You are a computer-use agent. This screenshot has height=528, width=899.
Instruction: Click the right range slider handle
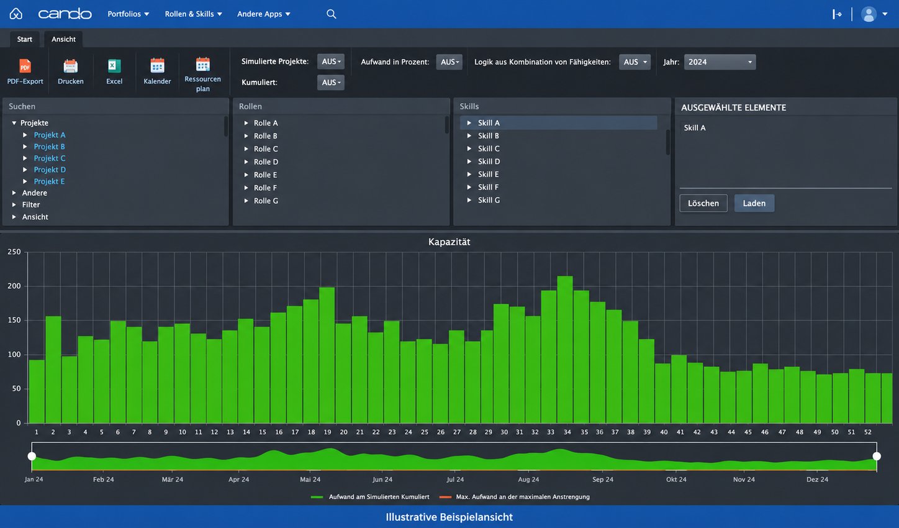click(x=877, y=457)
